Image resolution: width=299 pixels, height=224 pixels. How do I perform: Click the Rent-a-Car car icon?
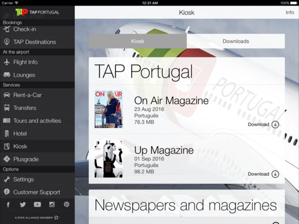[x=6, y=95]
